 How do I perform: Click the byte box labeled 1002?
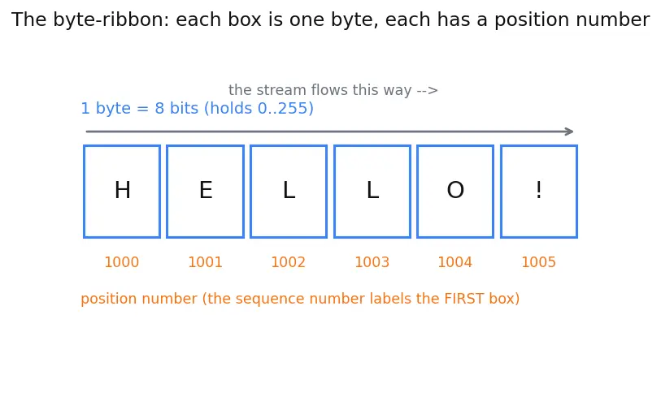[289, 192]
